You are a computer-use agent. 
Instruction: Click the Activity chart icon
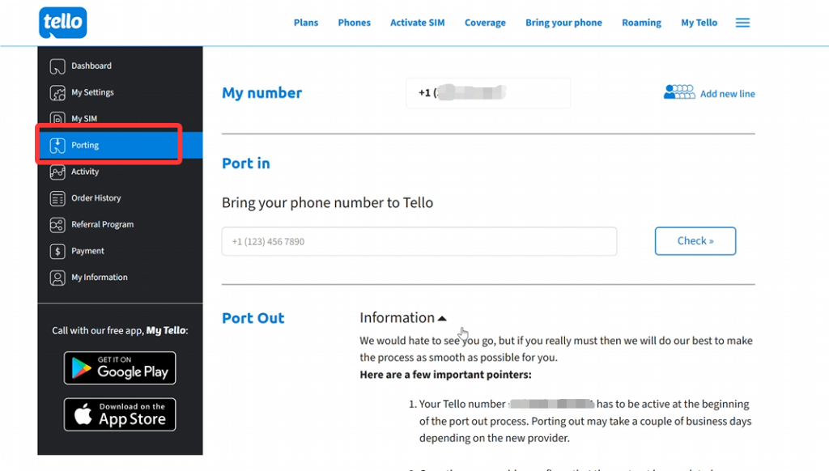57,172
